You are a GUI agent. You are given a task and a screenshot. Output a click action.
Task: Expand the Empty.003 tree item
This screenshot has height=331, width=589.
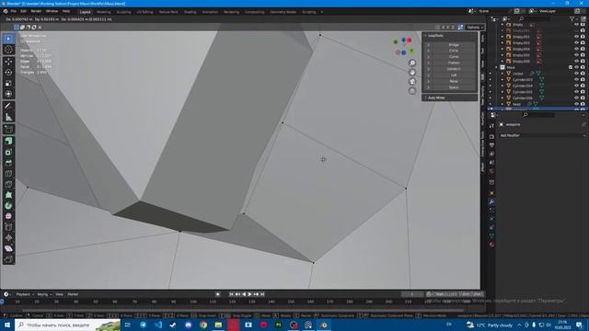[x=502, y=43]
